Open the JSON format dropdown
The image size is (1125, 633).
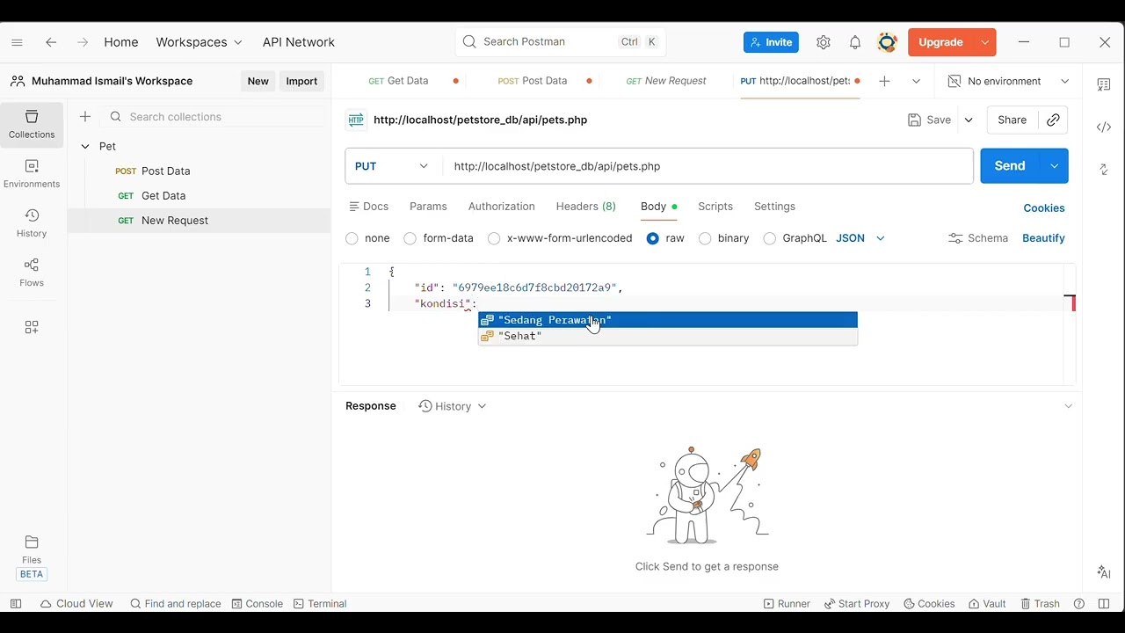click(x=860, y=238)
